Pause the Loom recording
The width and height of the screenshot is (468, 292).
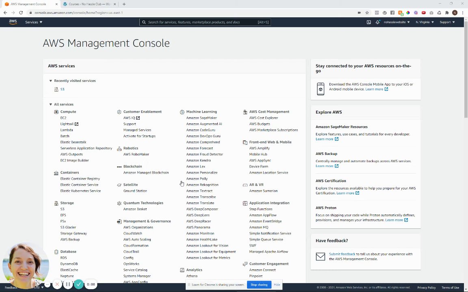coord(68,284)
